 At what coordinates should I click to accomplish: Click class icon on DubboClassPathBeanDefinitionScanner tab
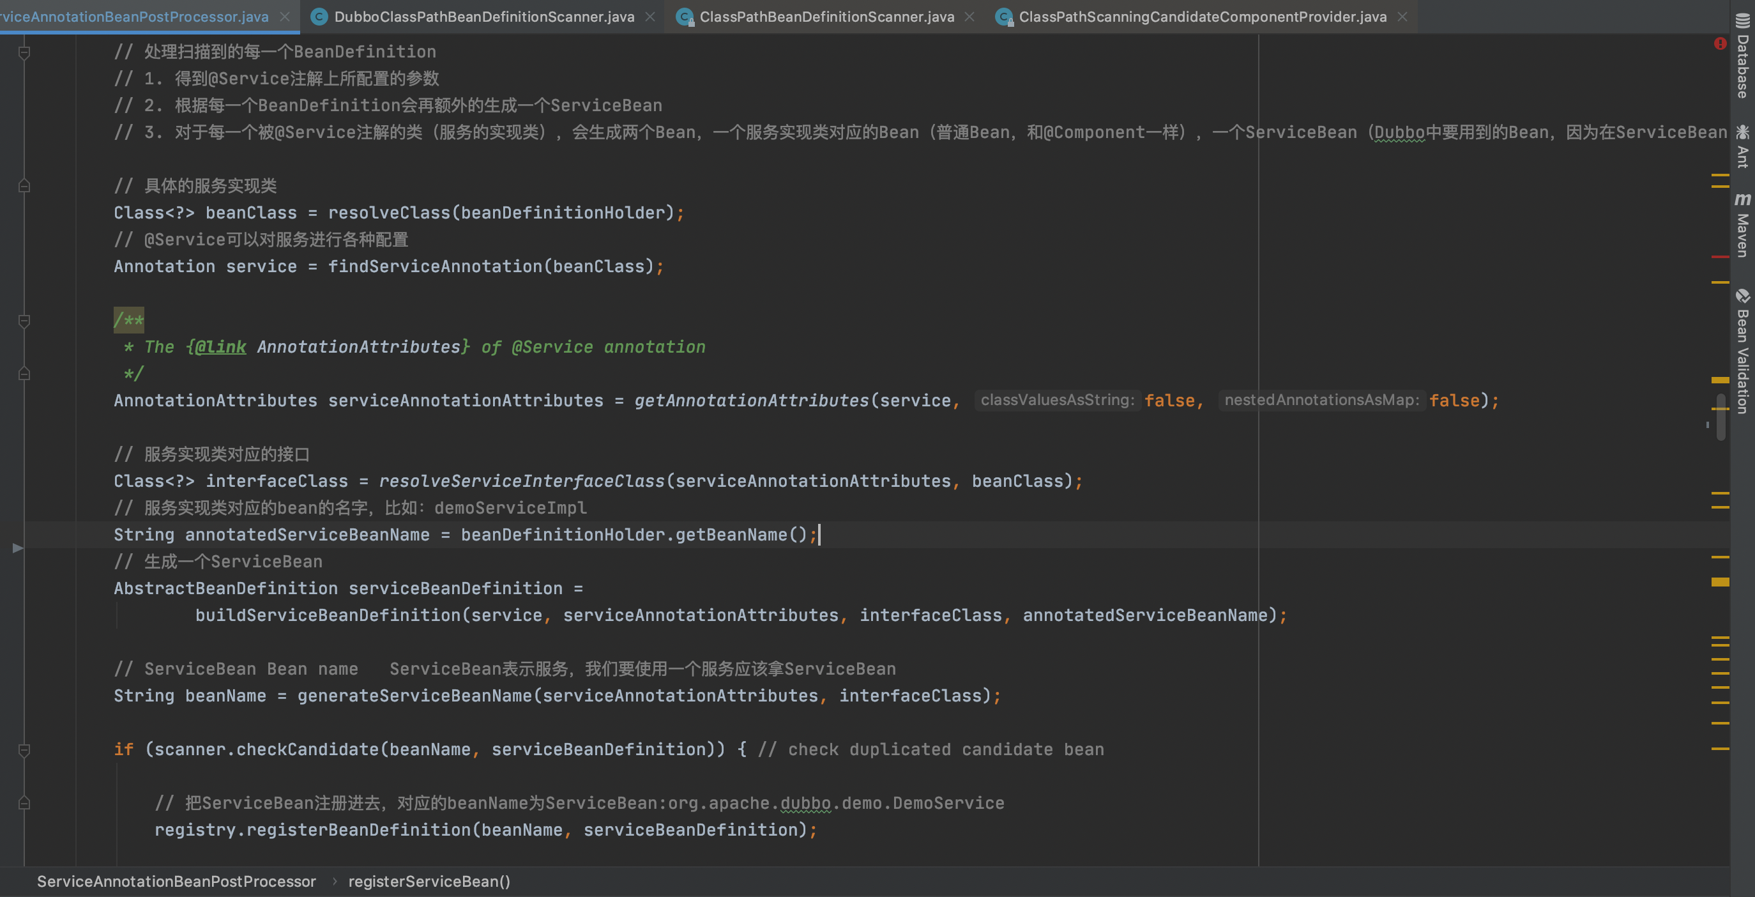pyautogui.click(x=319, y=17)
